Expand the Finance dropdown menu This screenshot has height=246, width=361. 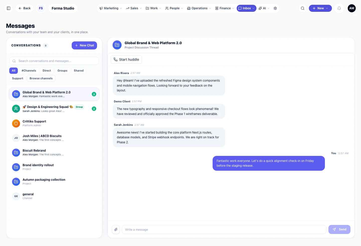pyautogui.click(x=225, y=8)
